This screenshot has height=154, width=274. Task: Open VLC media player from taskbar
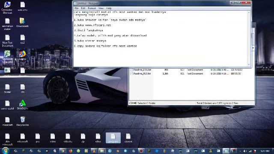pos(94,151)
